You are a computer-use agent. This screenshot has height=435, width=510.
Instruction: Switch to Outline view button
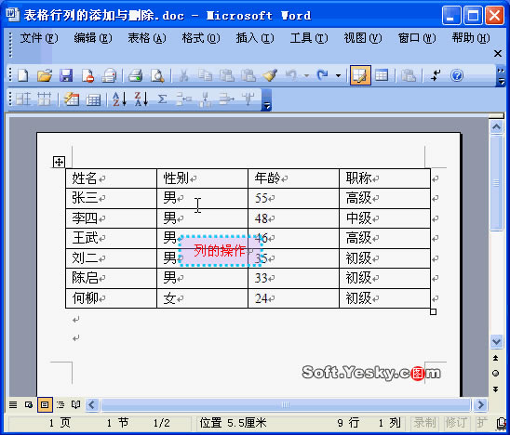tap(60, 404)
